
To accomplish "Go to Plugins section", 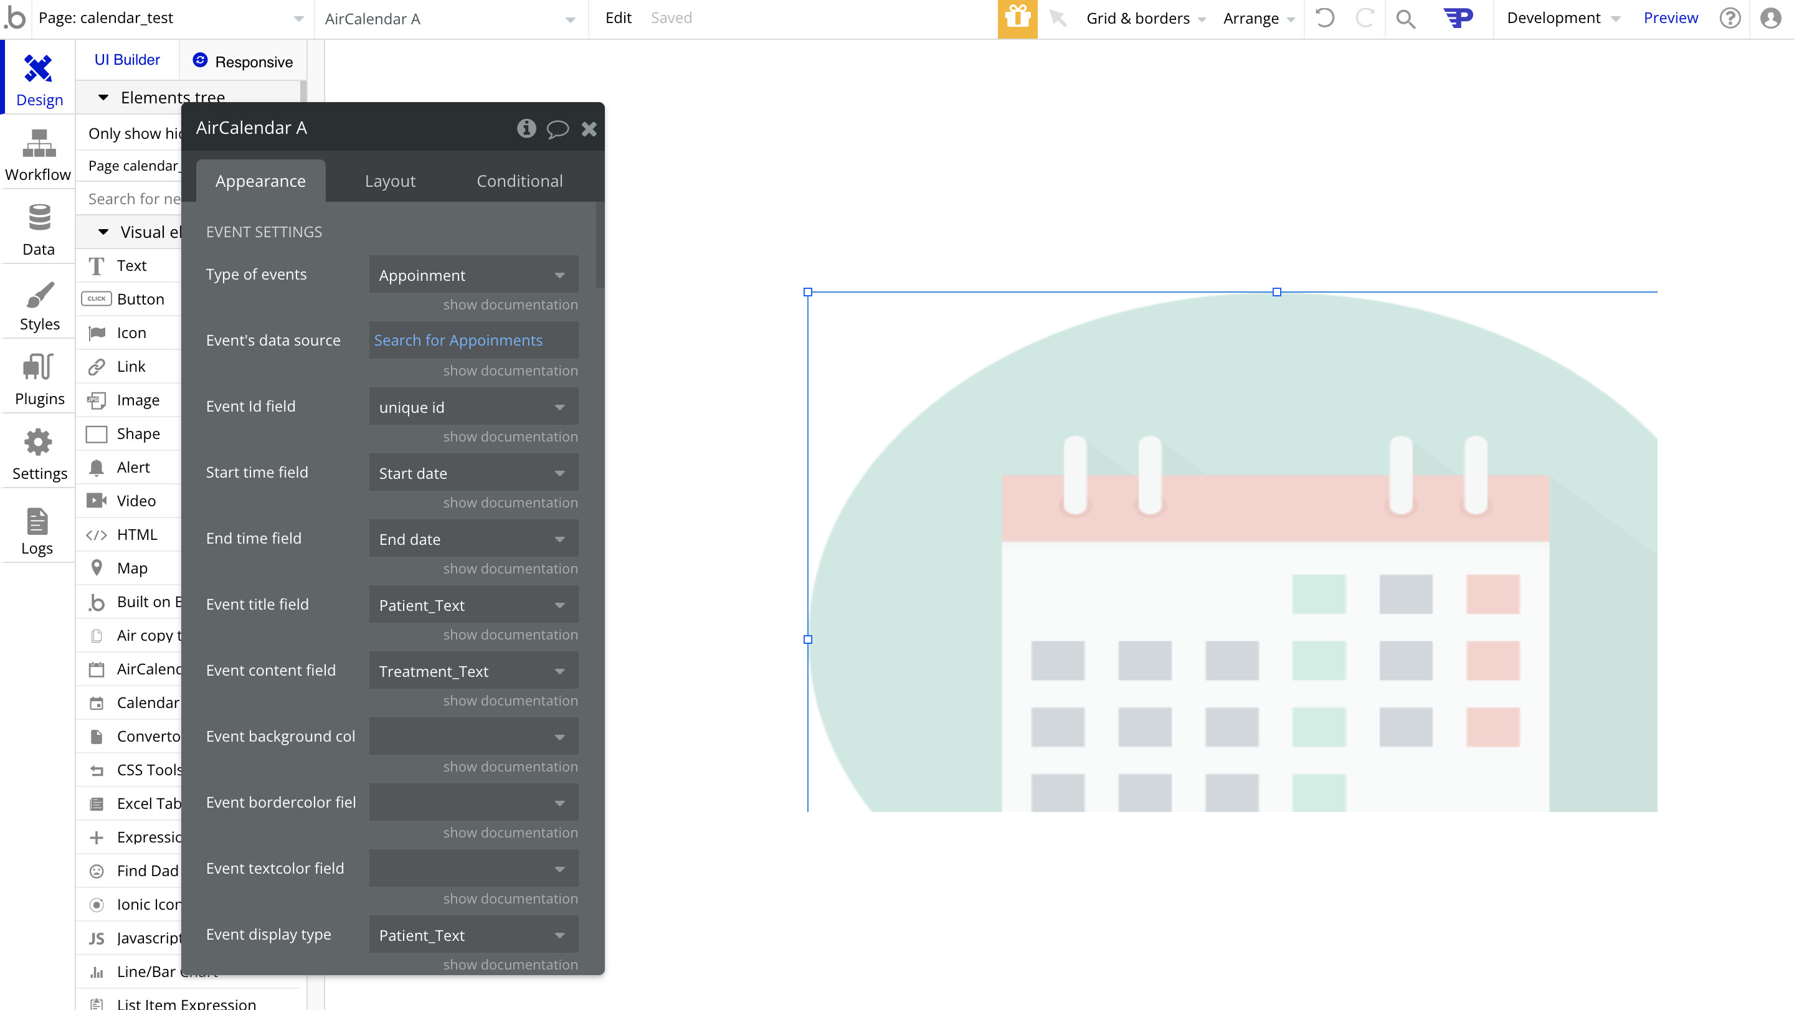I will click(x=39, y=379).
